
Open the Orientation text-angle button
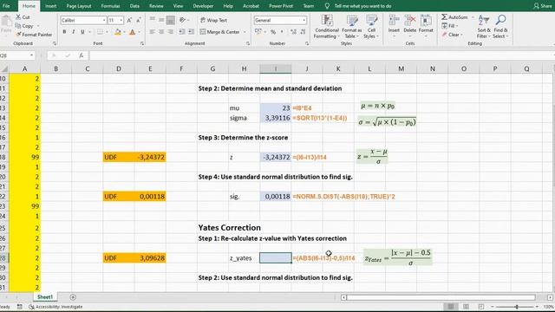(183, 20)
